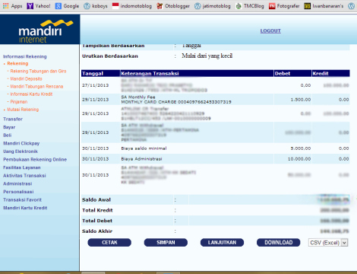Open Uang Elektronik menu
This screenshot has width=357, height=274.
point(21,151)
